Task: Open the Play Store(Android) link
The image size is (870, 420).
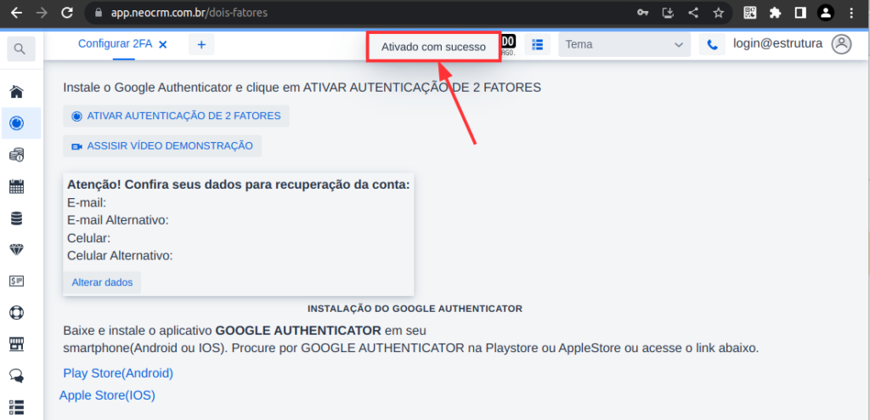Action: point(118,373)
